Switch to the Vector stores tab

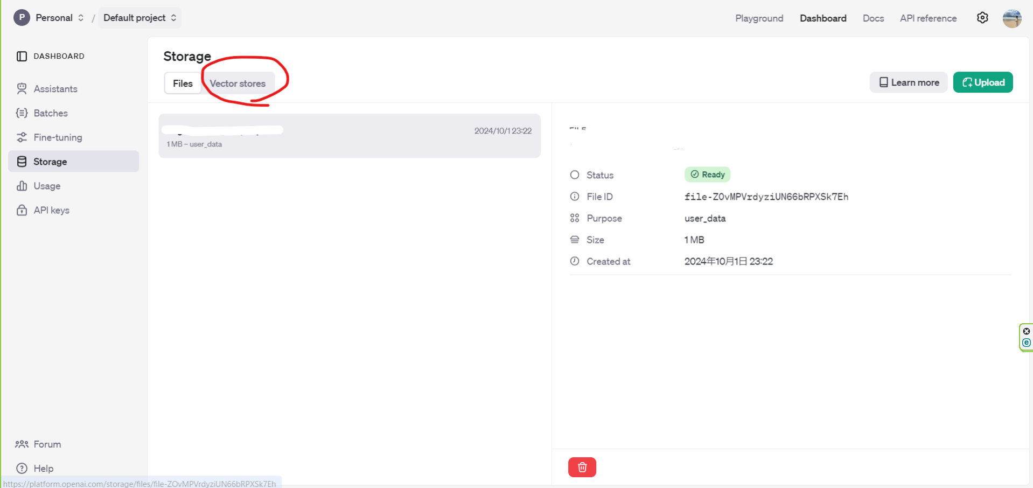[x=238, y=83]
